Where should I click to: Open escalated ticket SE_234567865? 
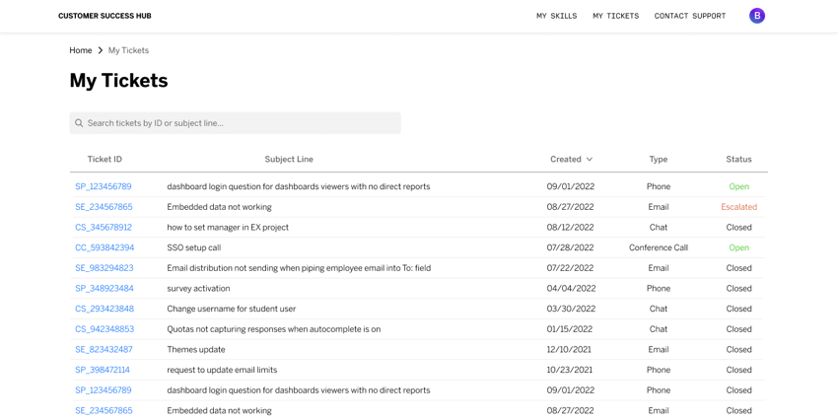tap(104, 207)
